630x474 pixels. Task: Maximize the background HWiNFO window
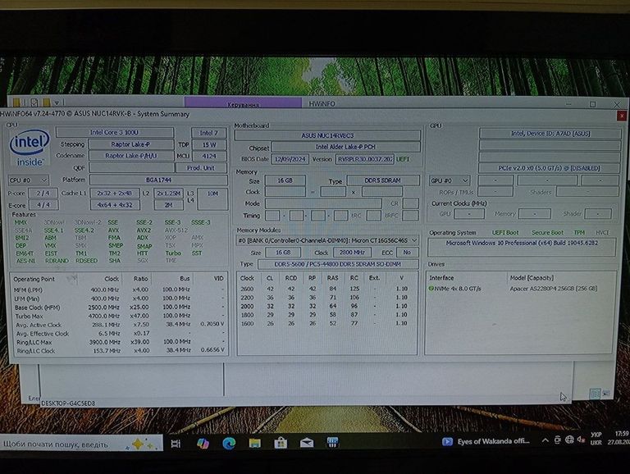point(592,104)
